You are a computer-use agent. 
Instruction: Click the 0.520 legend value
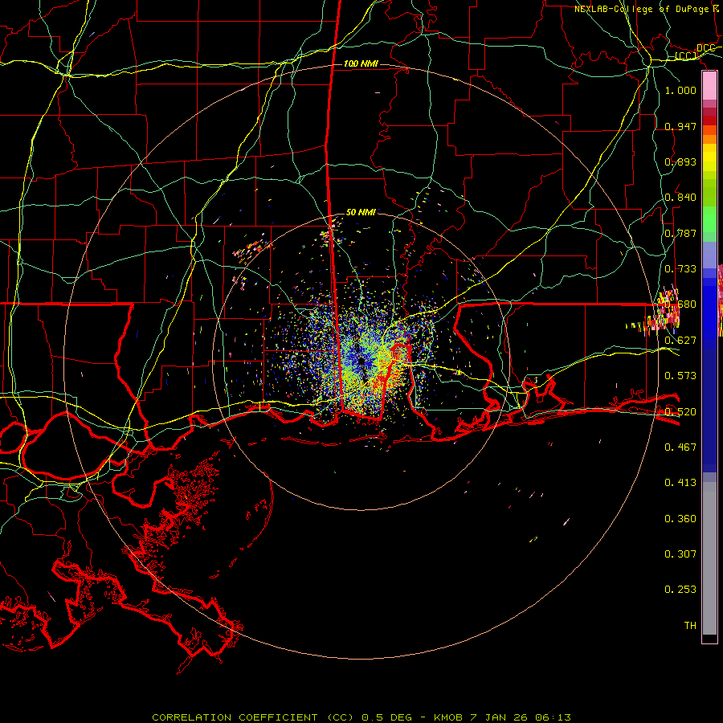coord(680,411)
